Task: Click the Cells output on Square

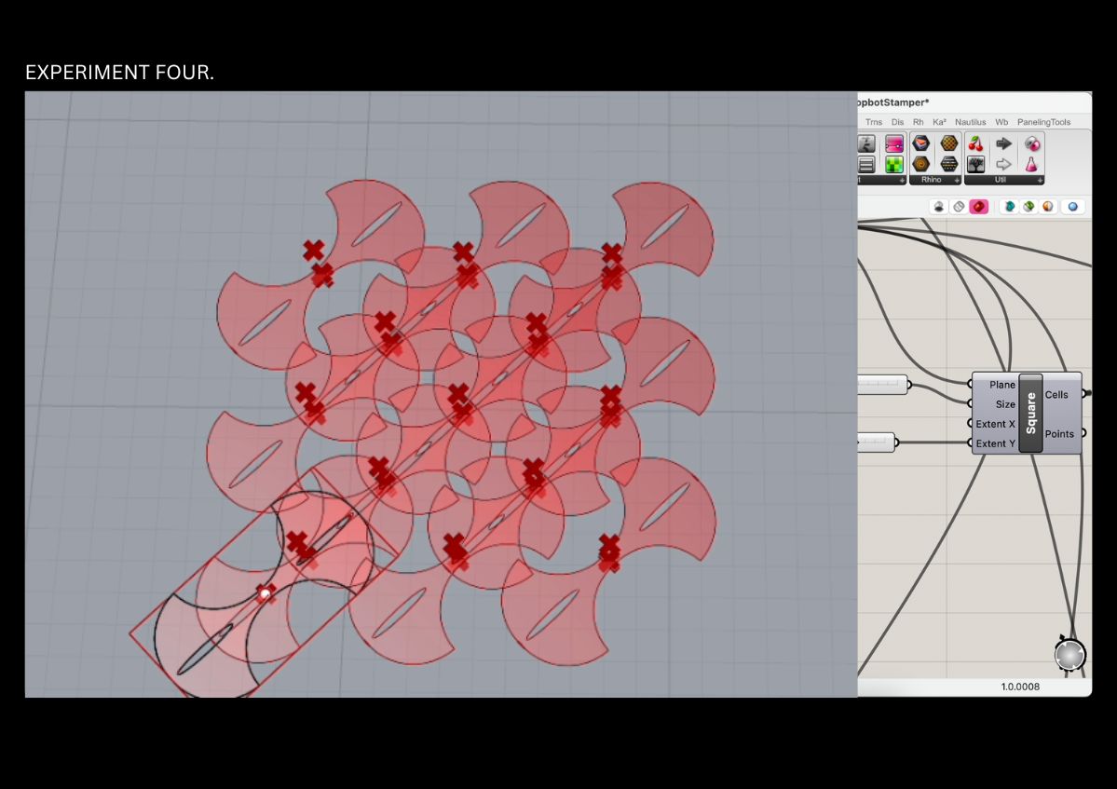Action: coord(1057,395)
